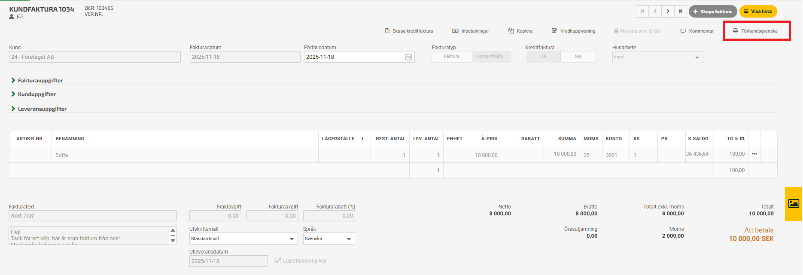
Task: Click the Visa lista button
Action: (758, 12)
